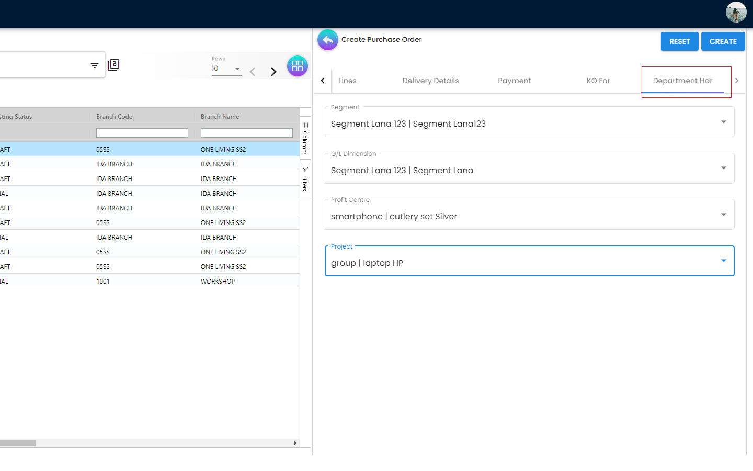Go to previous page of table rows
The height and width of the screenshot is (471, 753).
253,72
